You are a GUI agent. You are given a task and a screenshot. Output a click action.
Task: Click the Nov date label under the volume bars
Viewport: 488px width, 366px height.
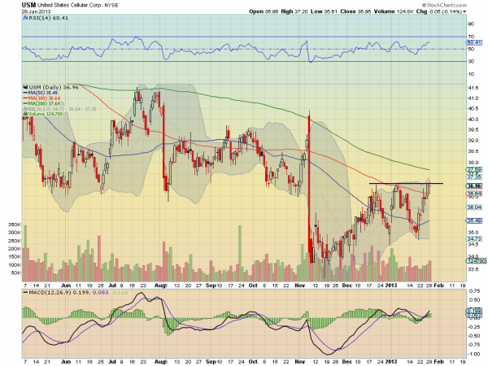coord(299,285)
